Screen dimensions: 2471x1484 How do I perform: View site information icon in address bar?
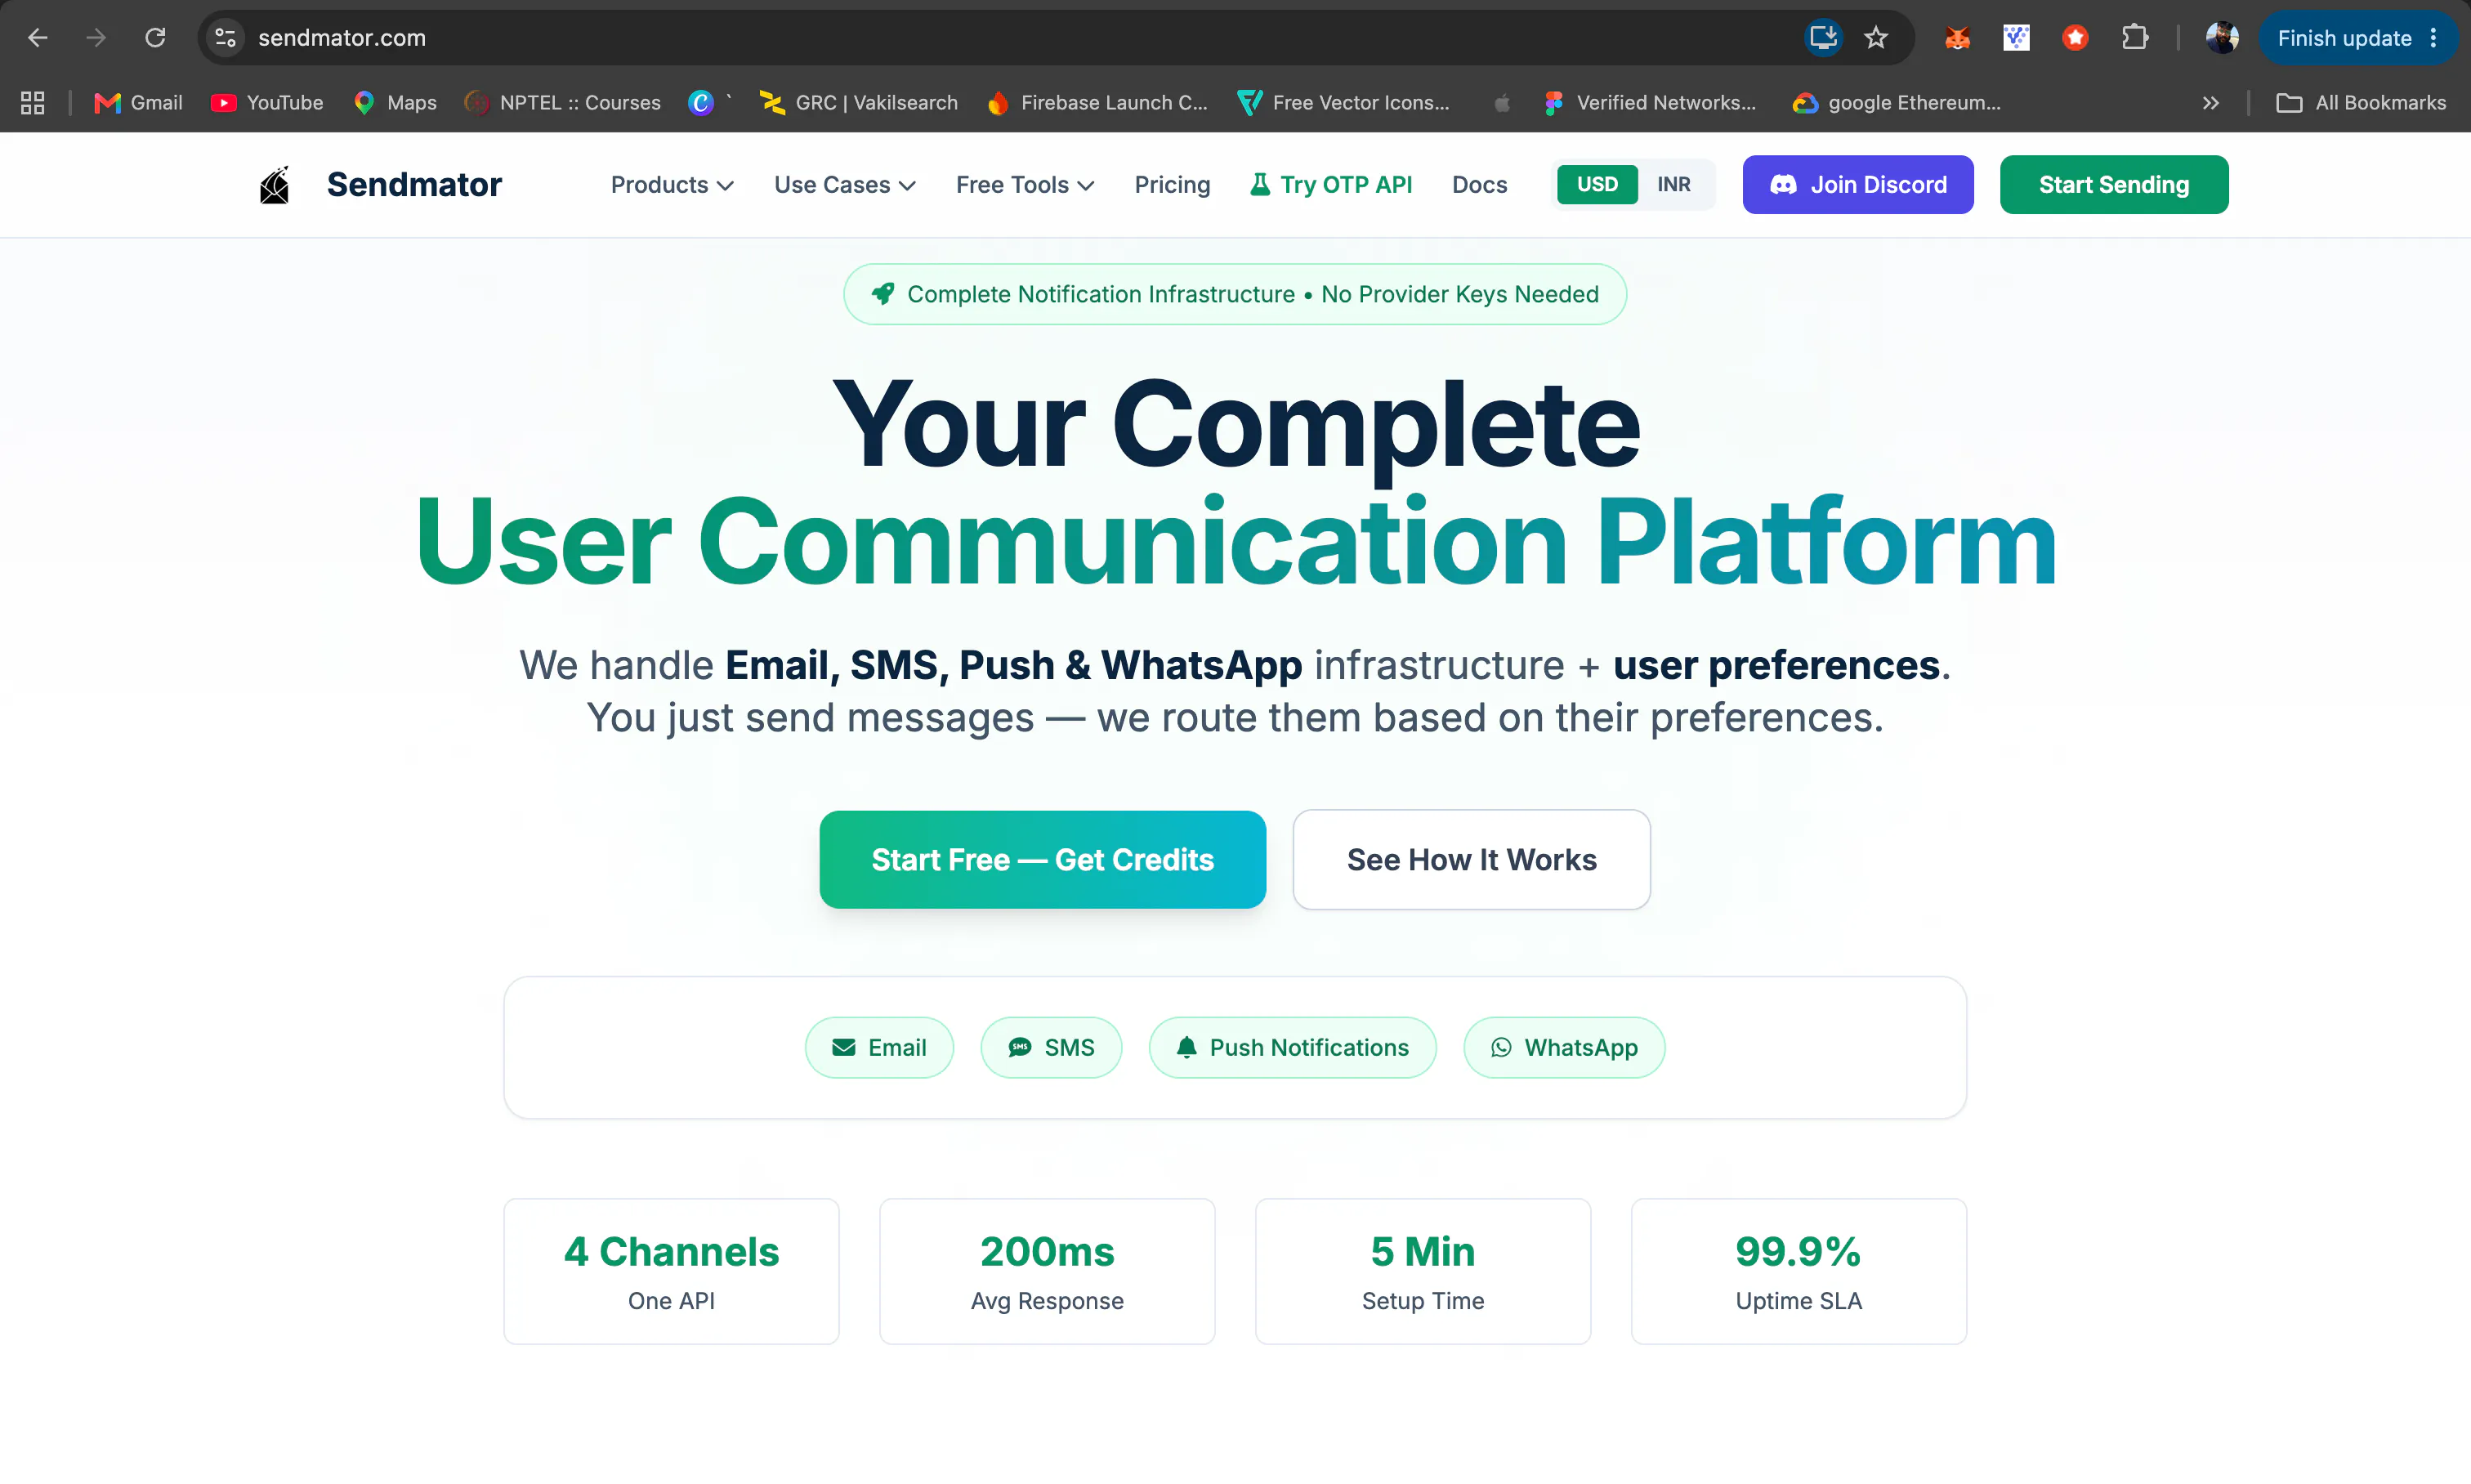click(x=226, y=38)
